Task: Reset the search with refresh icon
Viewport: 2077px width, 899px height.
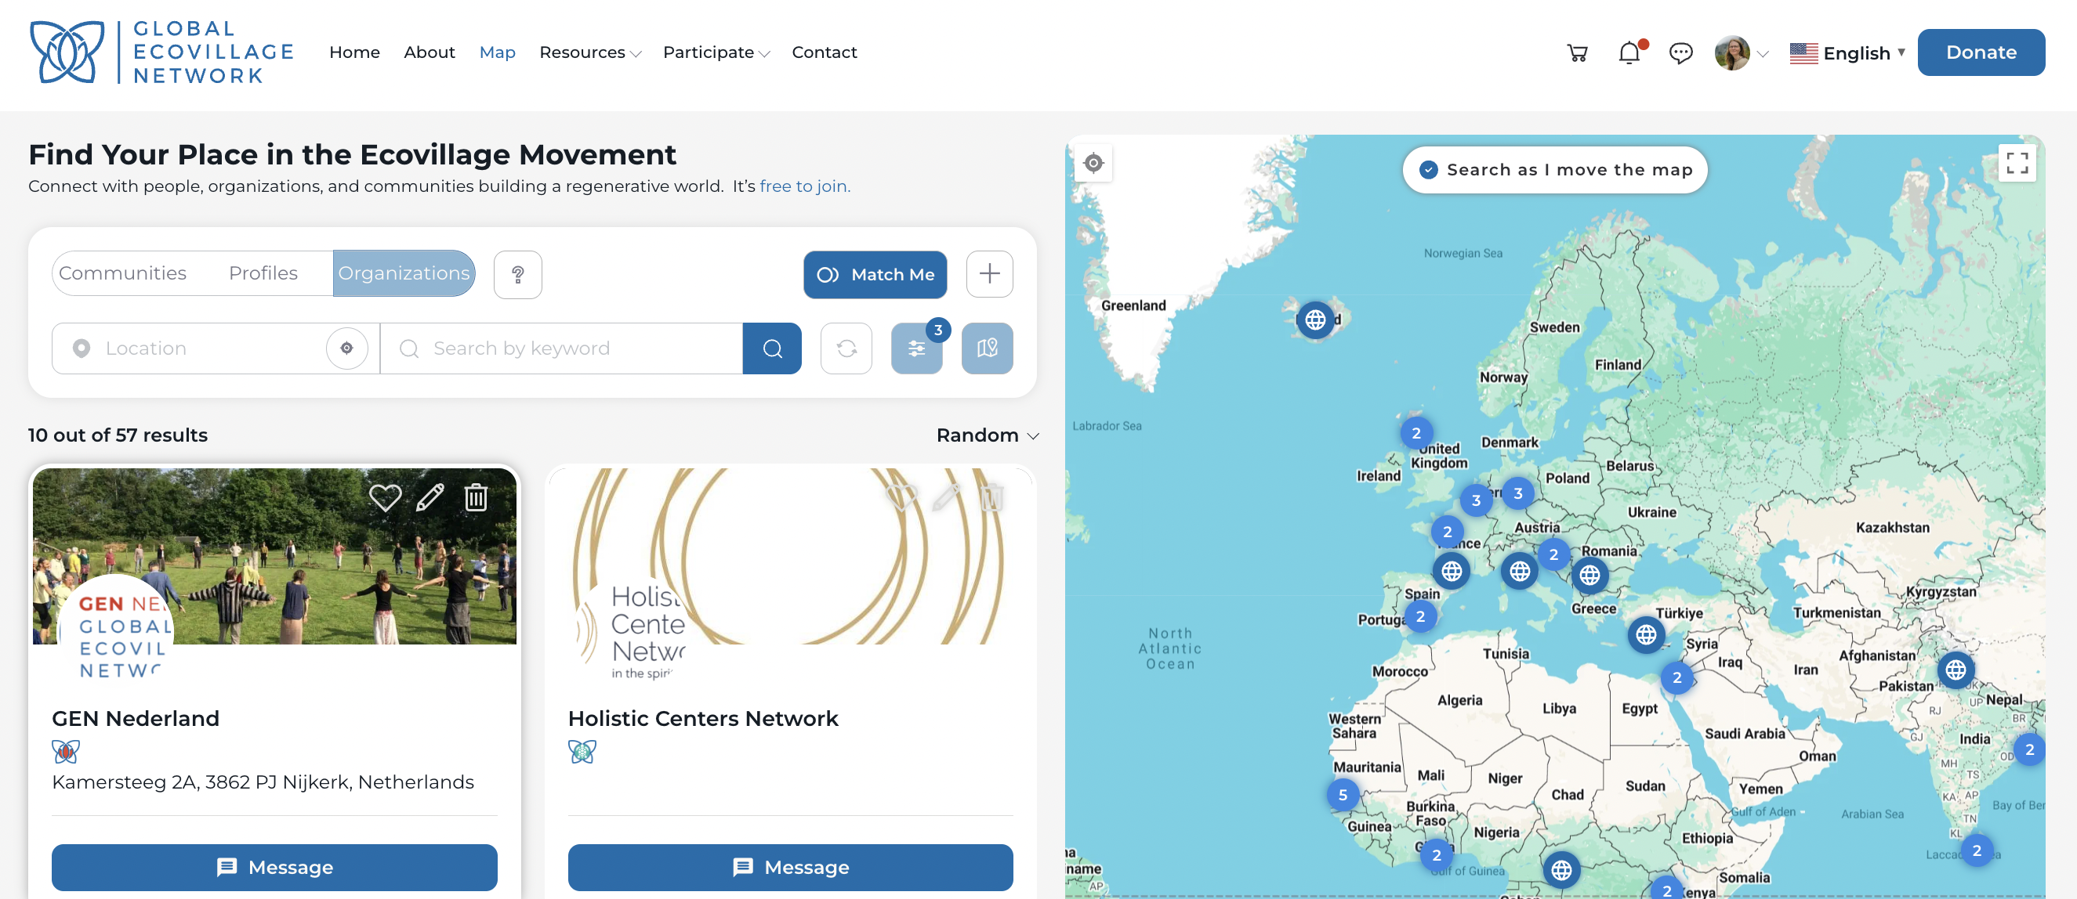Action: click(x=846, y=348)
